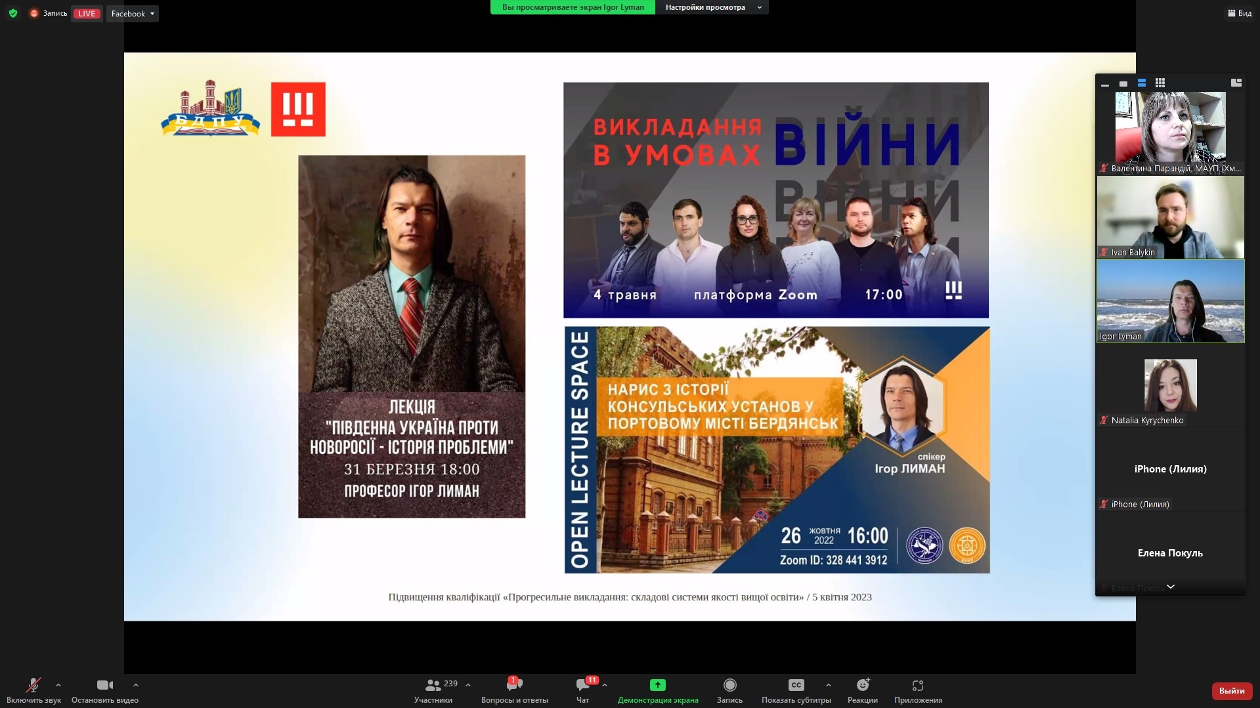Turn off camera with 'Остановить видео'
The width and height of the screenshot is (1260, 708).
click(105, 691)
